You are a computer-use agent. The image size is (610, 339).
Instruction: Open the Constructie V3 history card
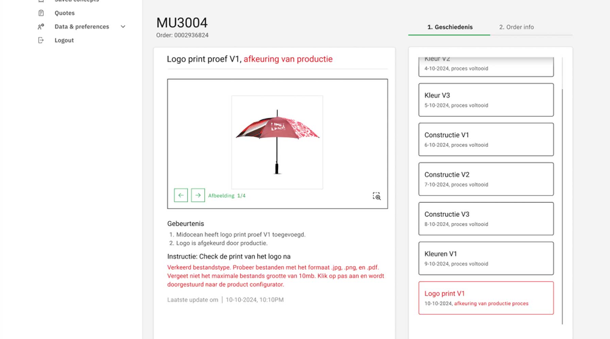tap(486, 219)
